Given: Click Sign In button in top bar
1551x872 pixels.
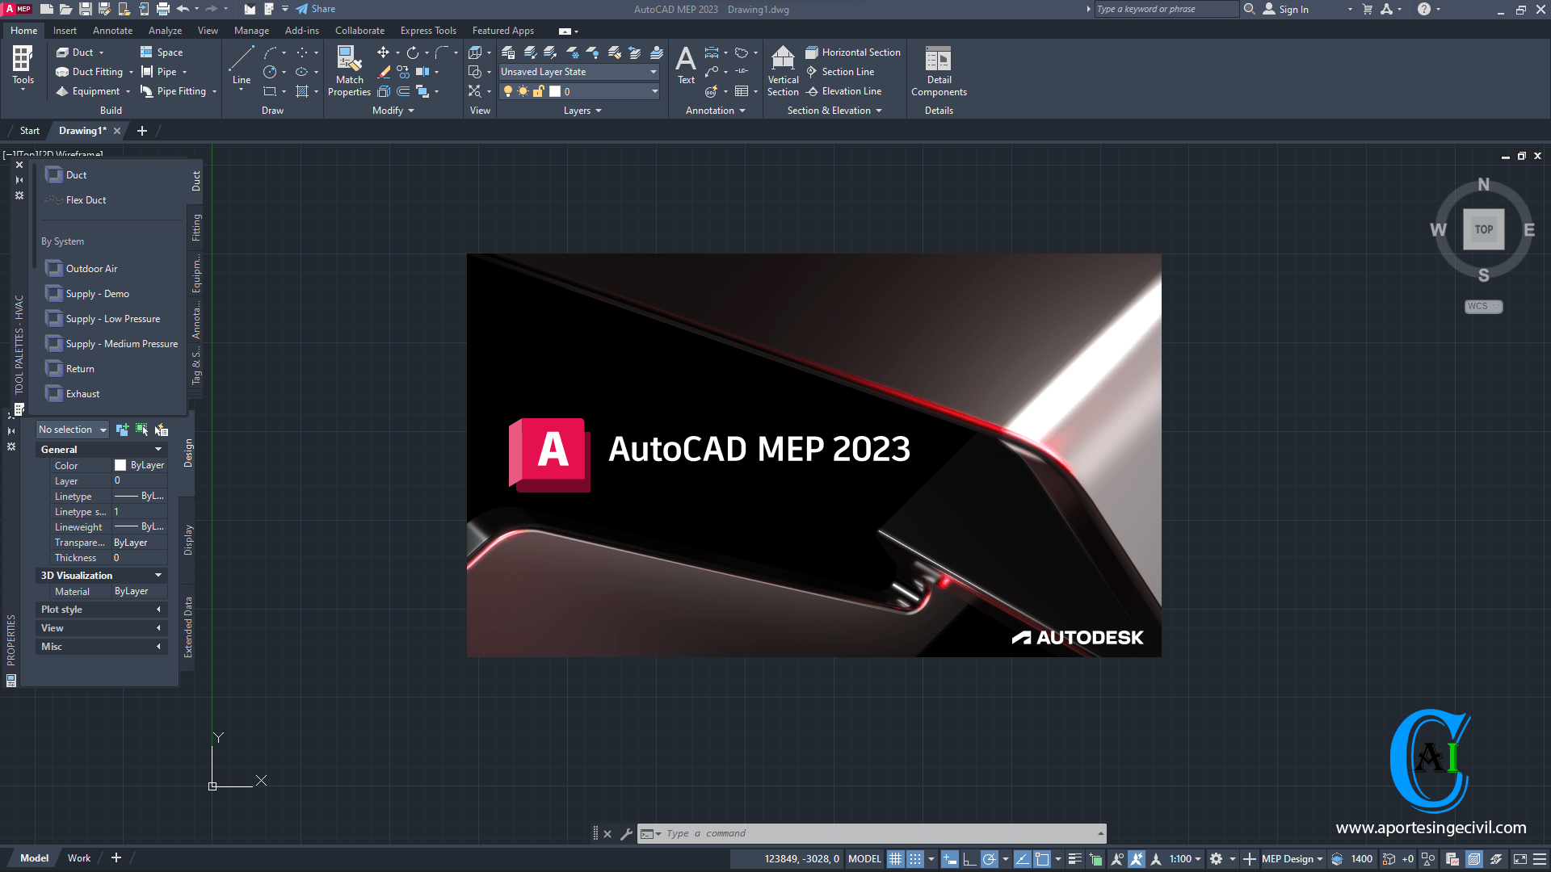Looking at the screenshot, I should (x=1292, y=9).
